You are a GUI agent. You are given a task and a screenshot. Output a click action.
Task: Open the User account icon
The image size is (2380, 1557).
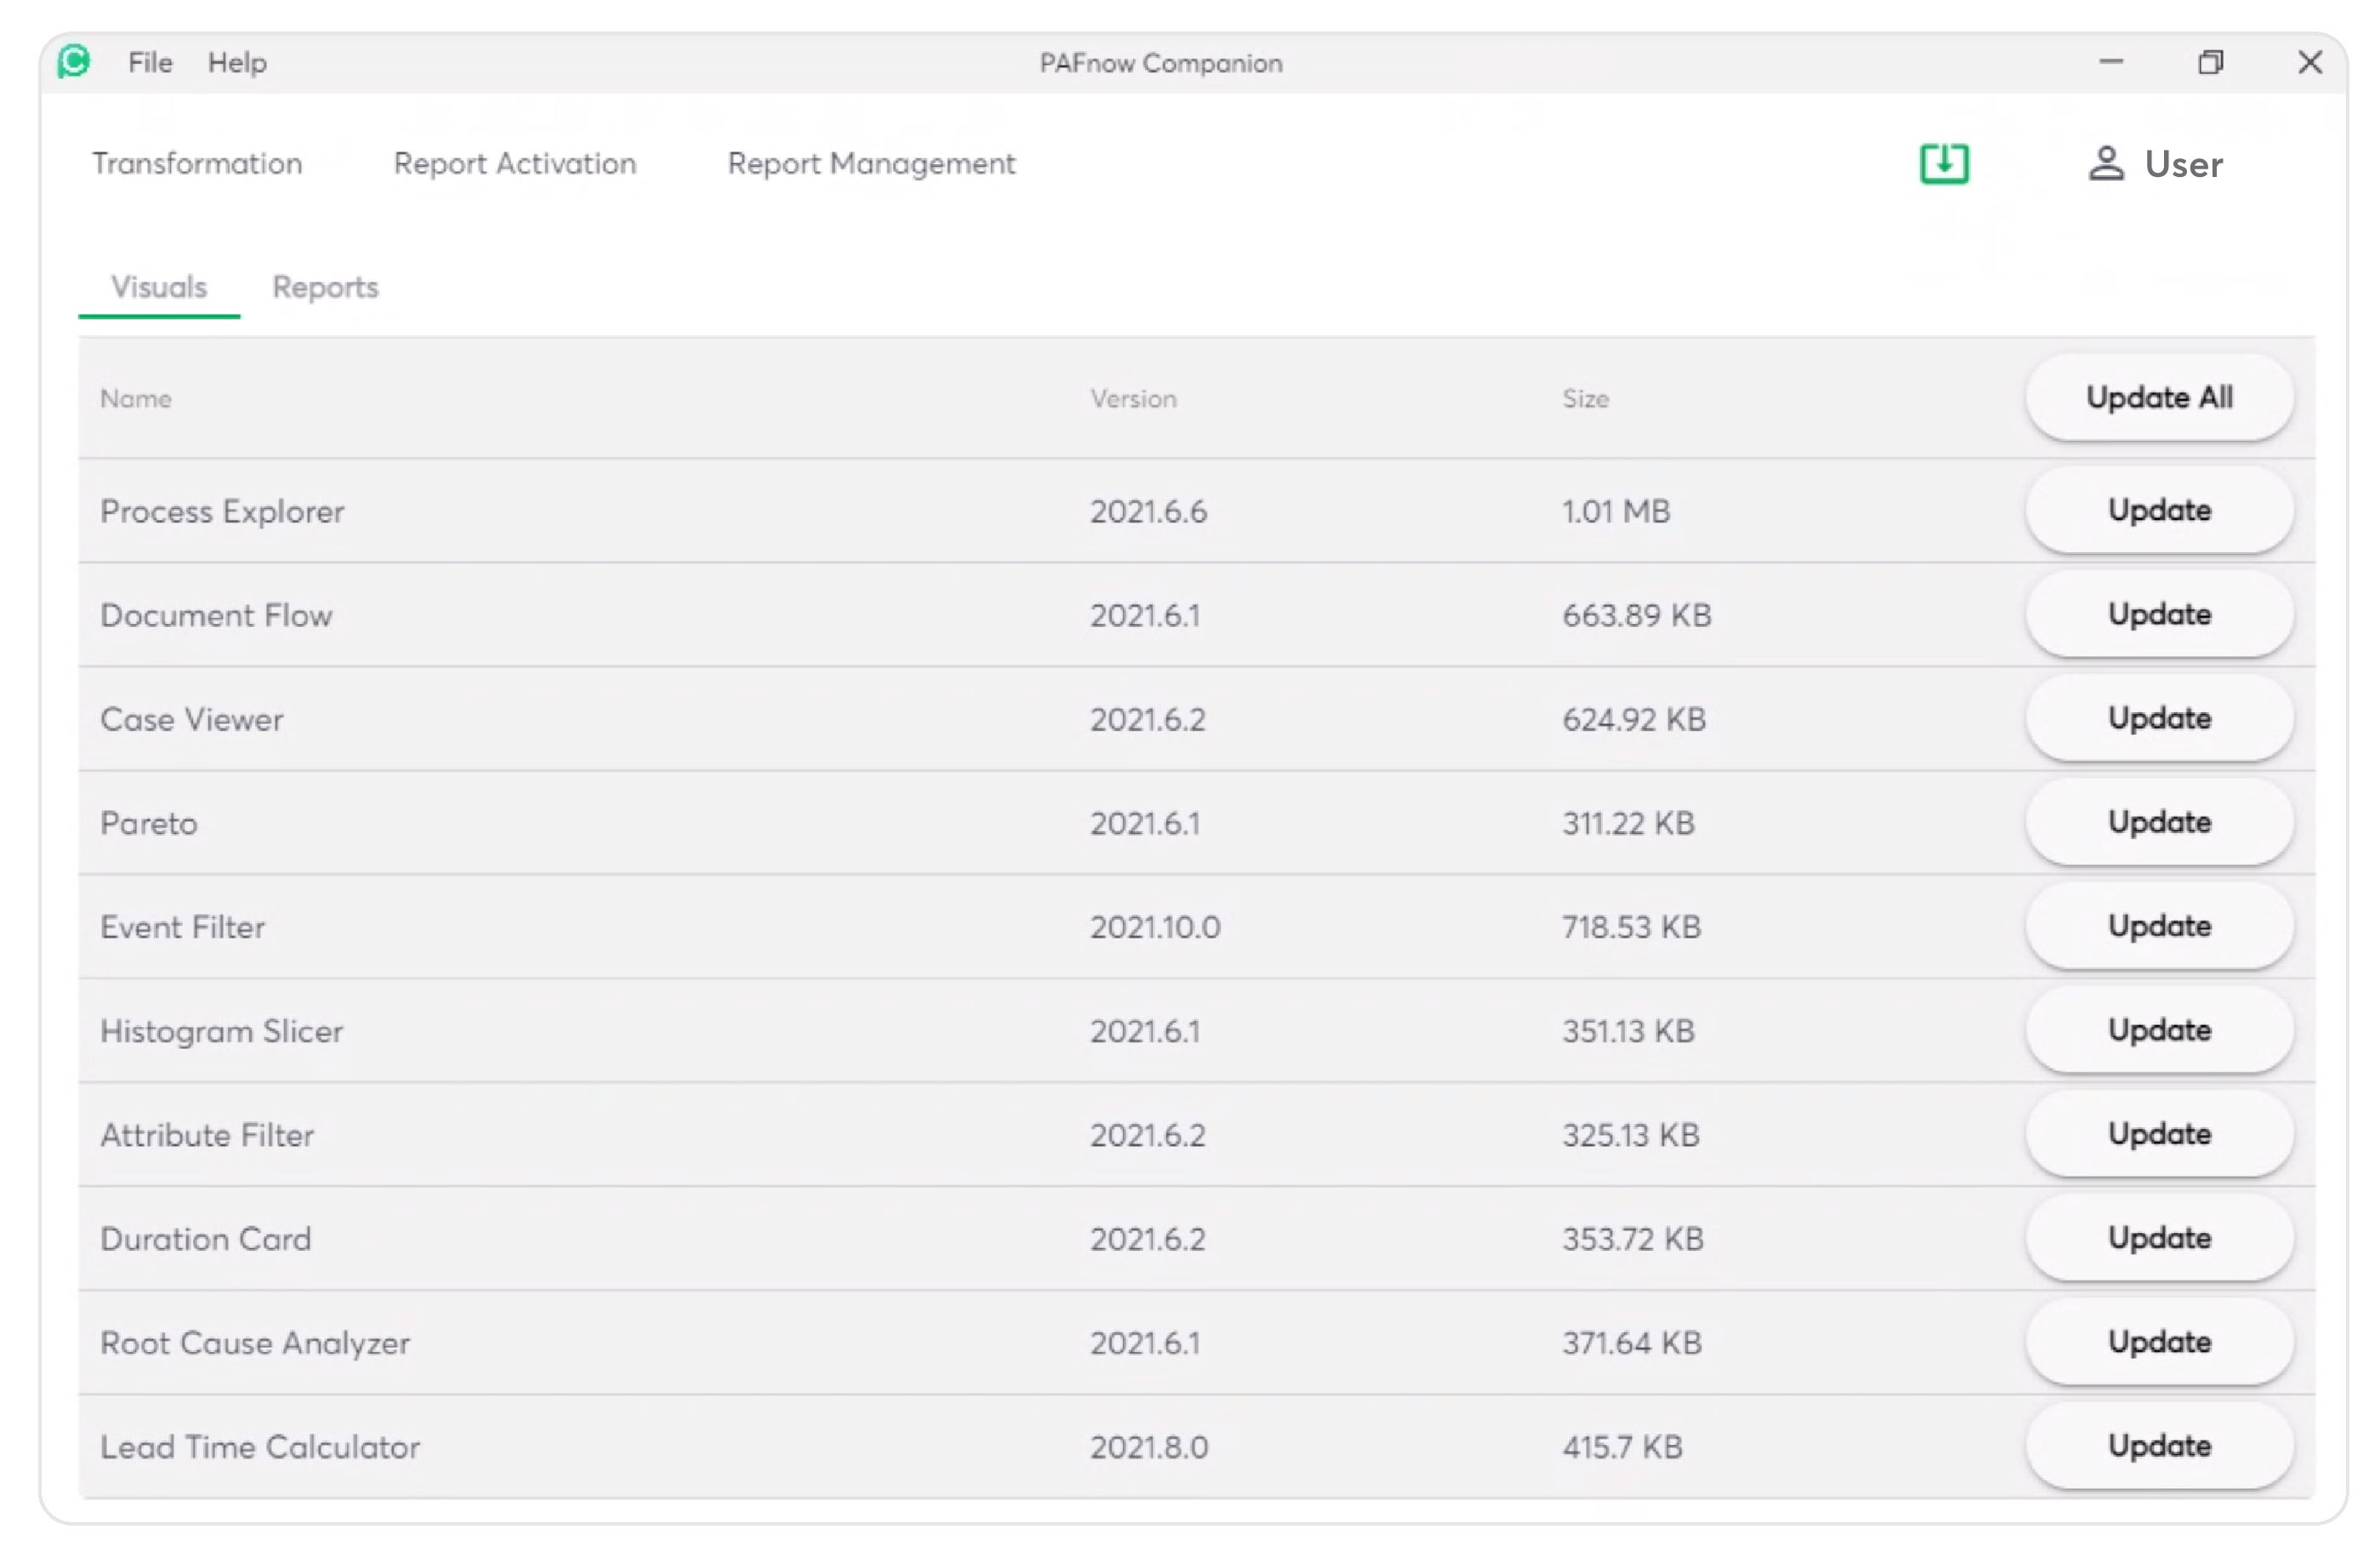tap(2105, 163)
